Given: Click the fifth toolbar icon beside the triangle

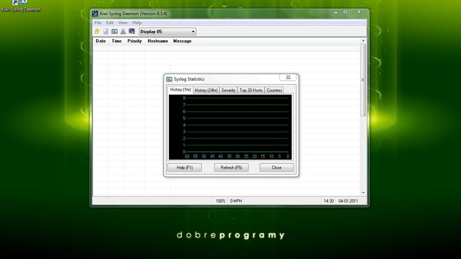Looking at the screenshot, I should click(132, 32).
